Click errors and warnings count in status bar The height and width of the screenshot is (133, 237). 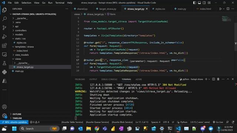(x=34, y=122)
